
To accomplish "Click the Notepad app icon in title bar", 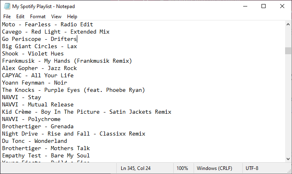I will pyautogui.click(x=7, y=6).
